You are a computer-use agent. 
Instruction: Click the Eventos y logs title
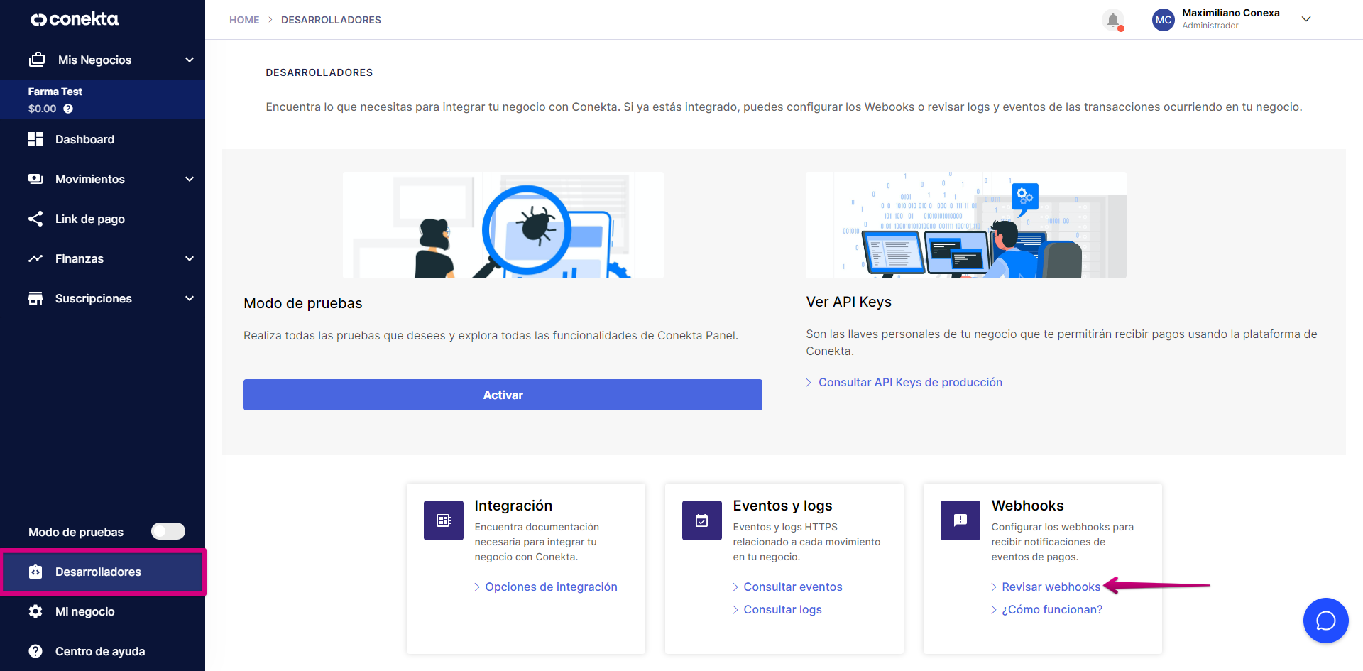[x=782, y=506]
